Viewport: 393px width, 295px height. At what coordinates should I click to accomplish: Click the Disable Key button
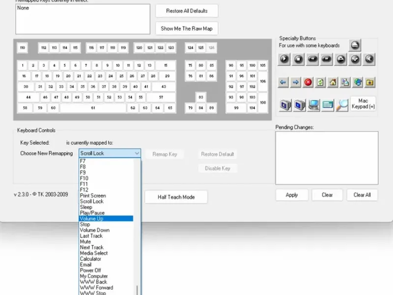click(x=217, y=168)
